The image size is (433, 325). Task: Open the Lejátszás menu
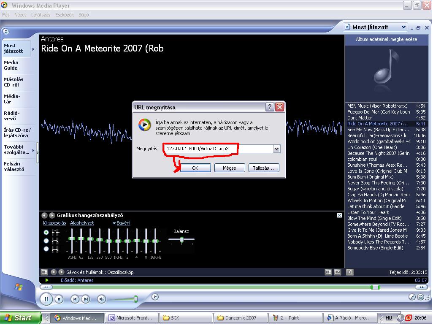41,15
